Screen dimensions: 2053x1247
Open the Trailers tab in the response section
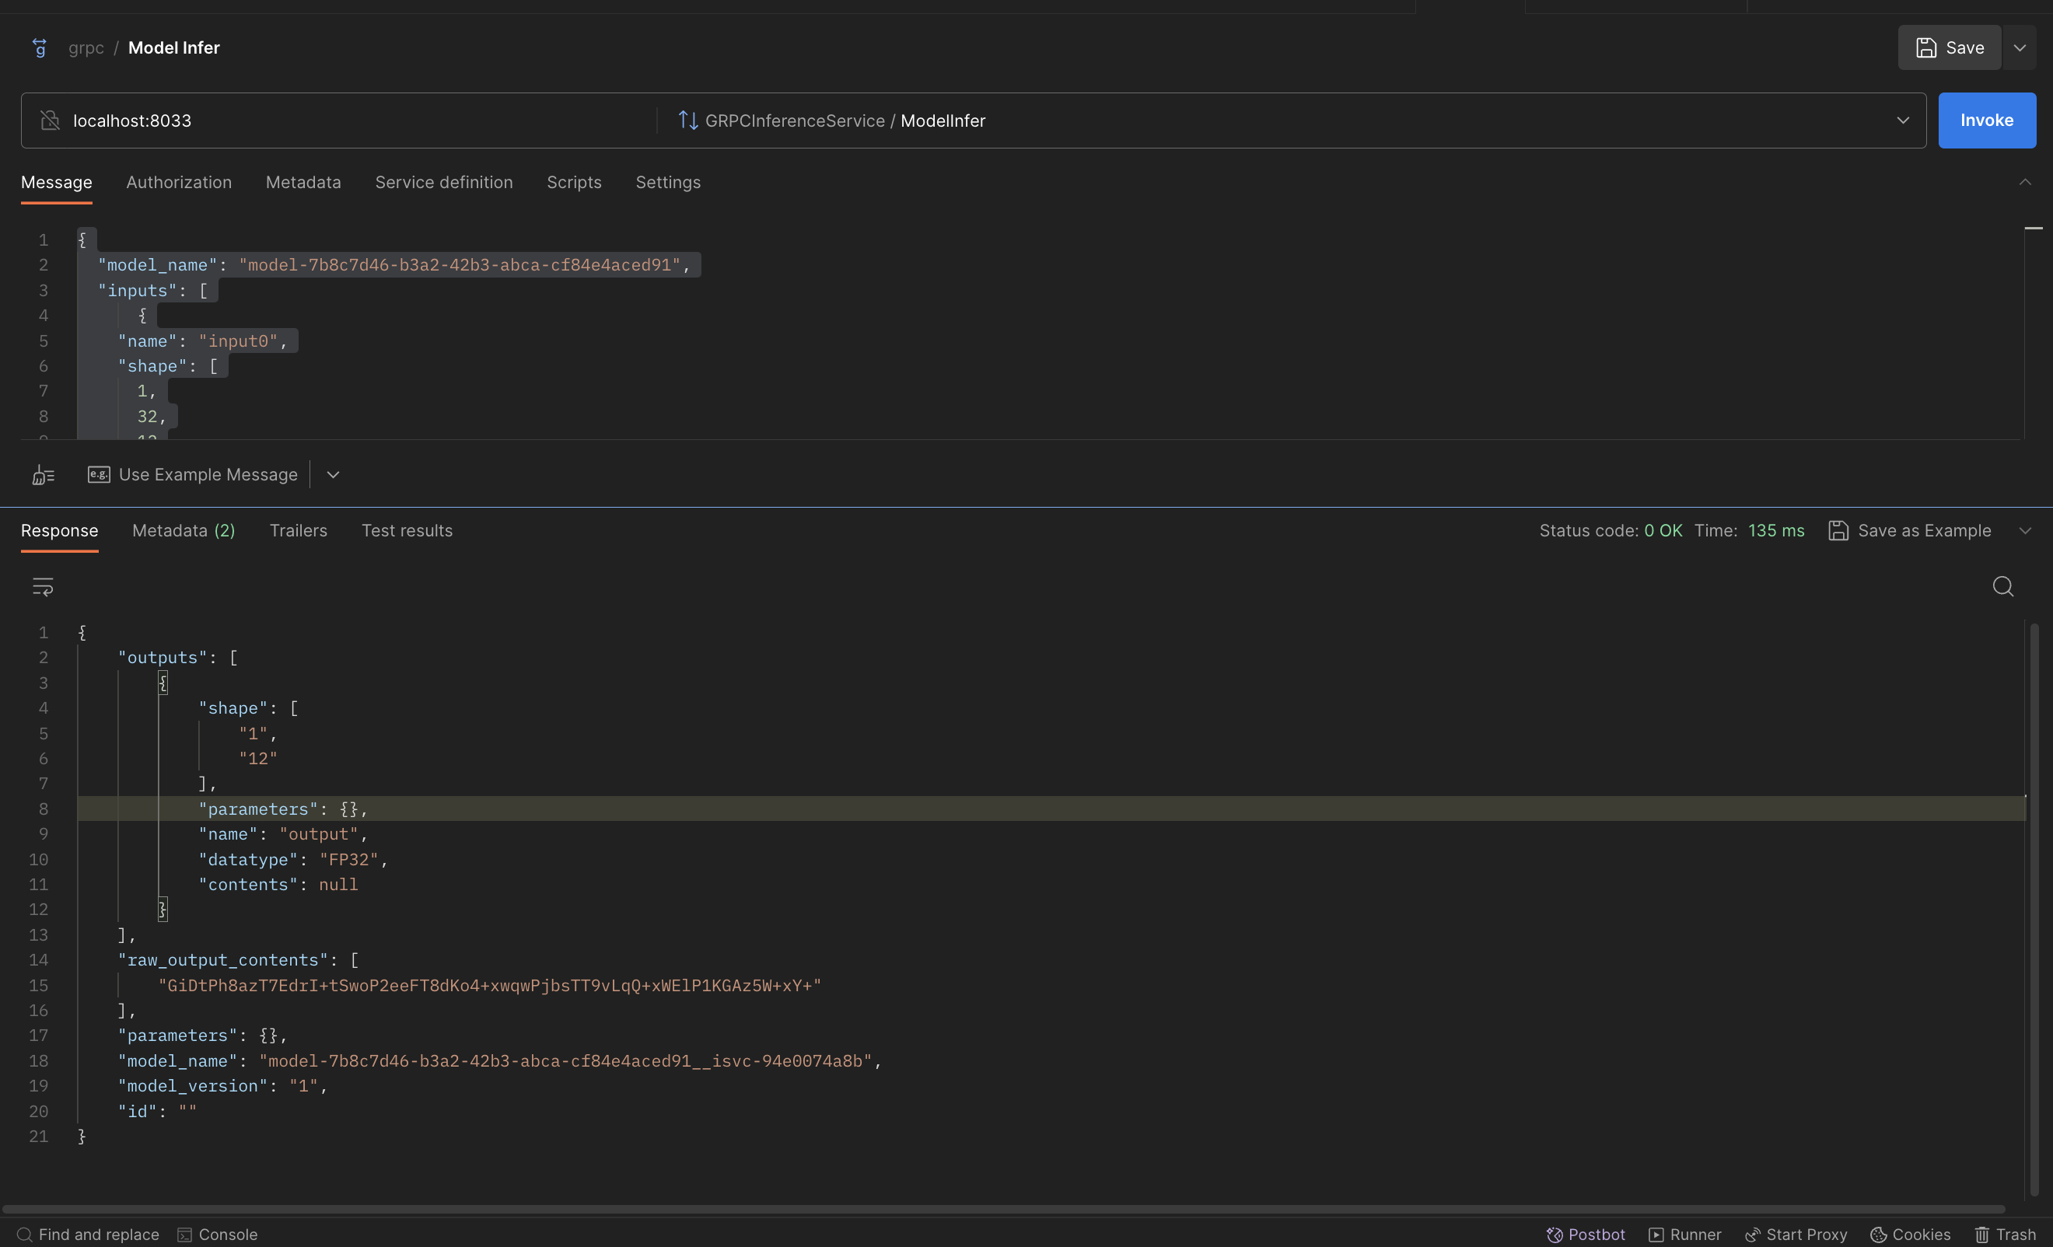[299, 531]
